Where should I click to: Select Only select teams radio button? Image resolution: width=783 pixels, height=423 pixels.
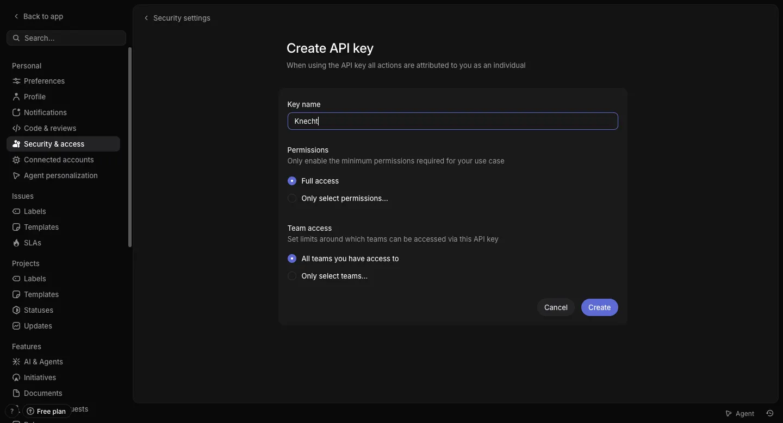292,276
